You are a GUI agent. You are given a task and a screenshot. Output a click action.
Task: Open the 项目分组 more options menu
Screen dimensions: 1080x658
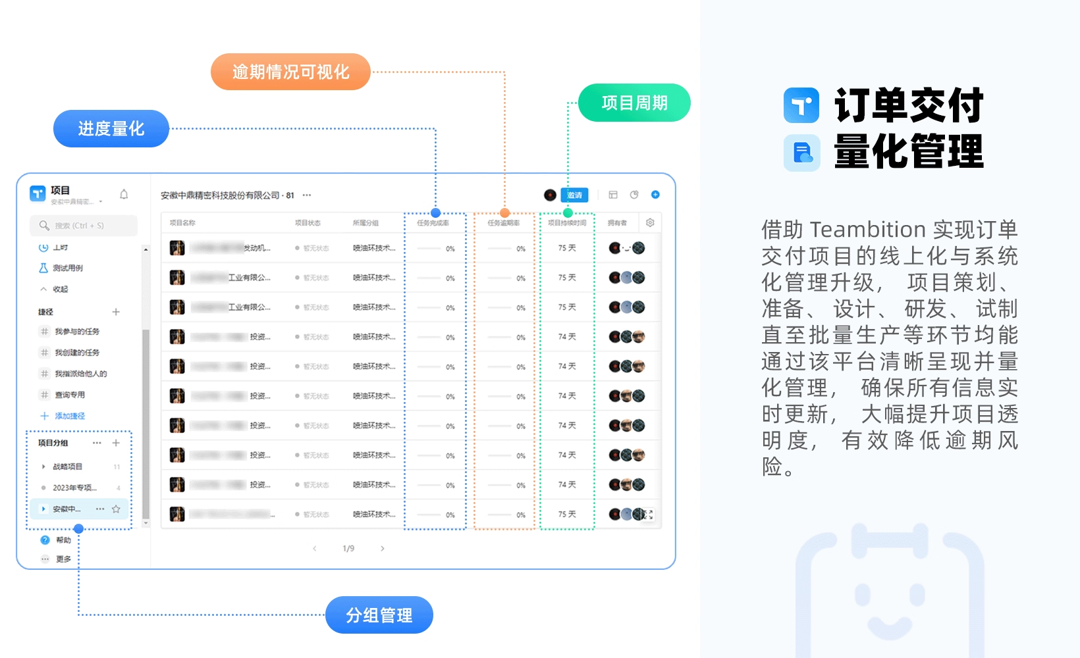tap(97, 443)
